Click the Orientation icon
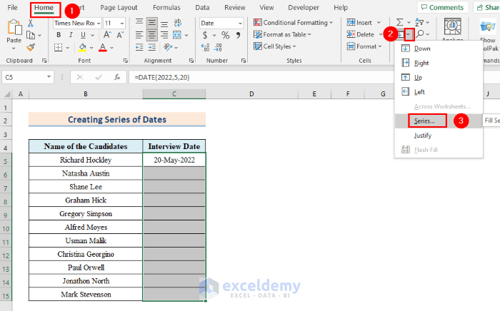Image resolution: width=500 pixels, height=311 pixels. click(168, 47)
